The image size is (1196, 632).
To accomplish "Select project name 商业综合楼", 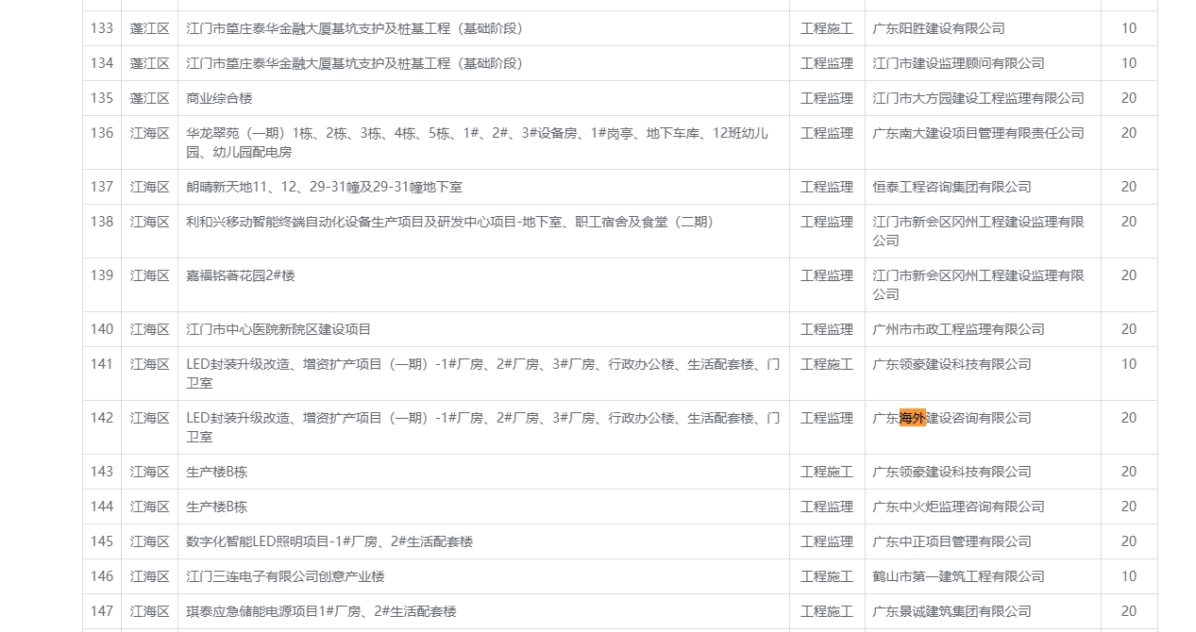I will point(220,98).
